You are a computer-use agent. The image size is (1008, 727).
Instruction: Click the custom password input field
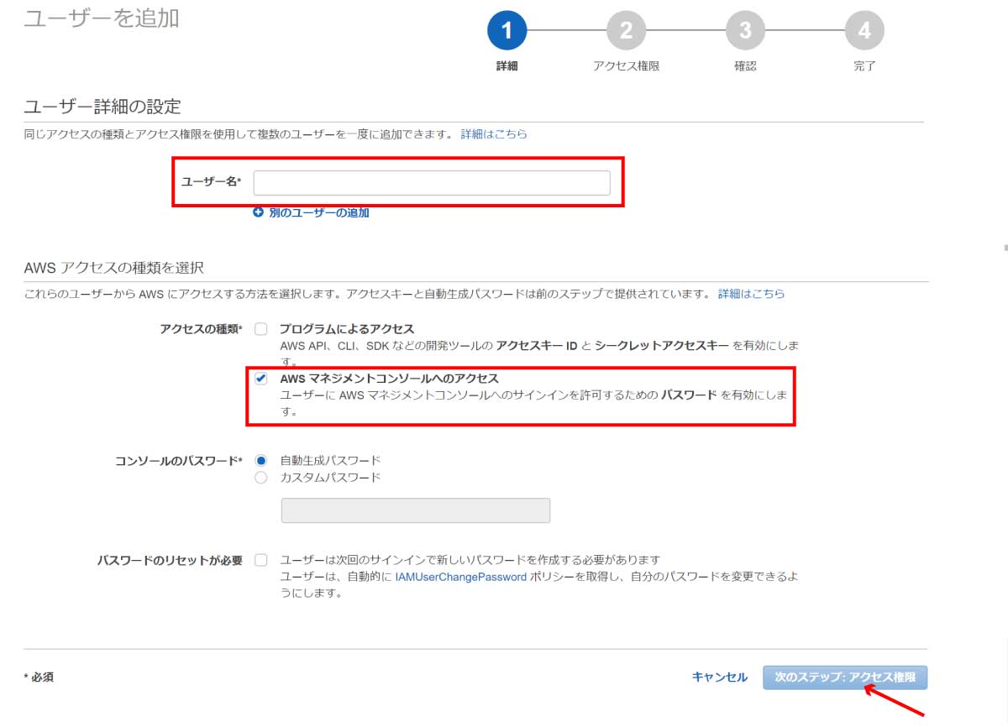pyautogui.click(x=416, y=510)
